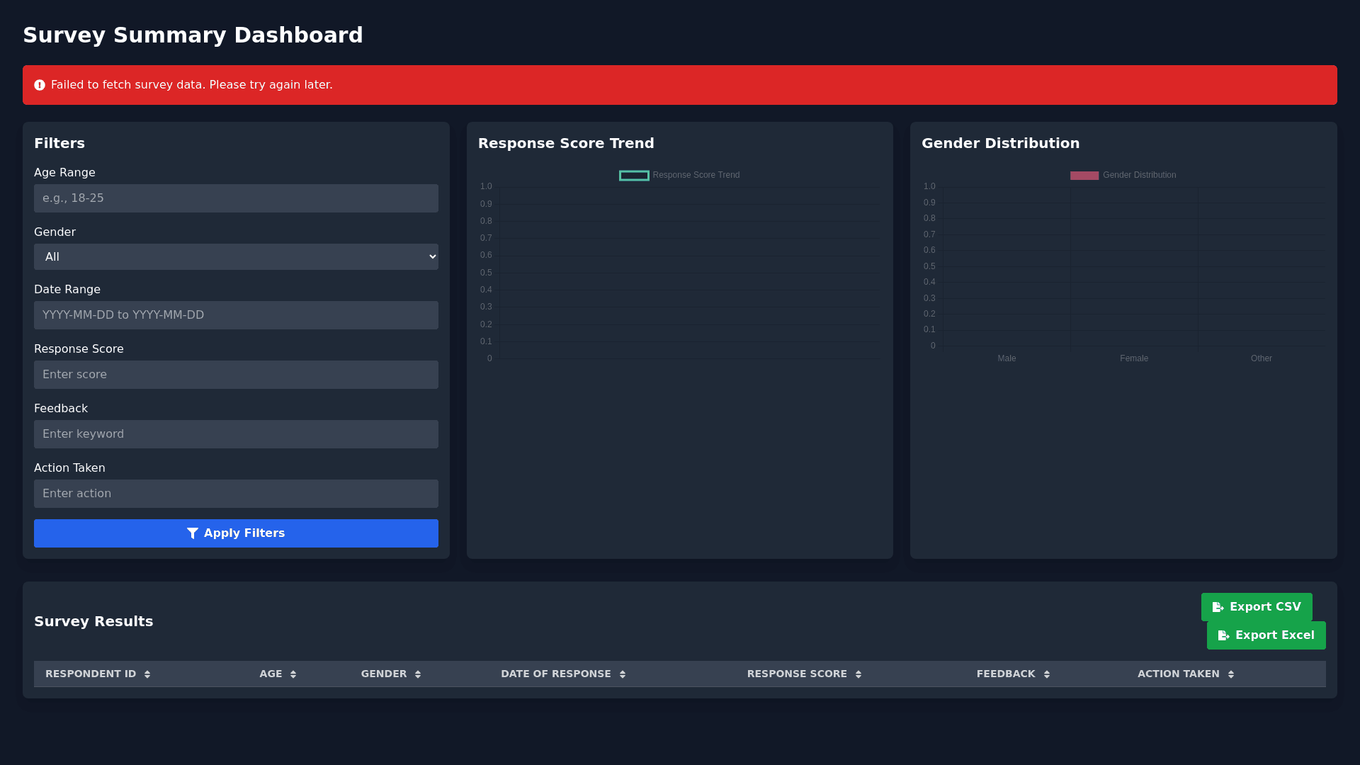Screen dimensions: 1360x765
Task: Sort Gender column using sort icon
Action: point(418,674)
